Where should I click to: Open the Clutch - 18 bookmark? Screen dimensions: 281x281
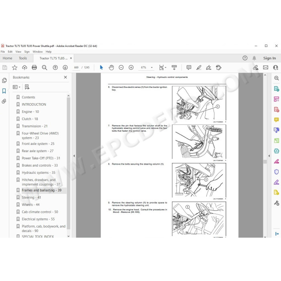(30, 119)
